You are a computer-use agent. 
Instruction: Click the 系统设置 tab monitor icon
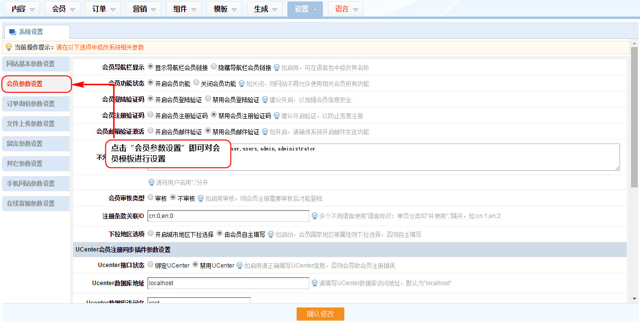(13, 32)
